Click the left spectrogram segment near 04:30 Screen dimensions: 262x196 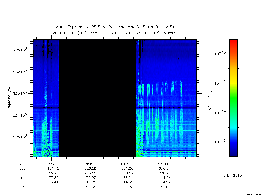click(x=46, y=98)
